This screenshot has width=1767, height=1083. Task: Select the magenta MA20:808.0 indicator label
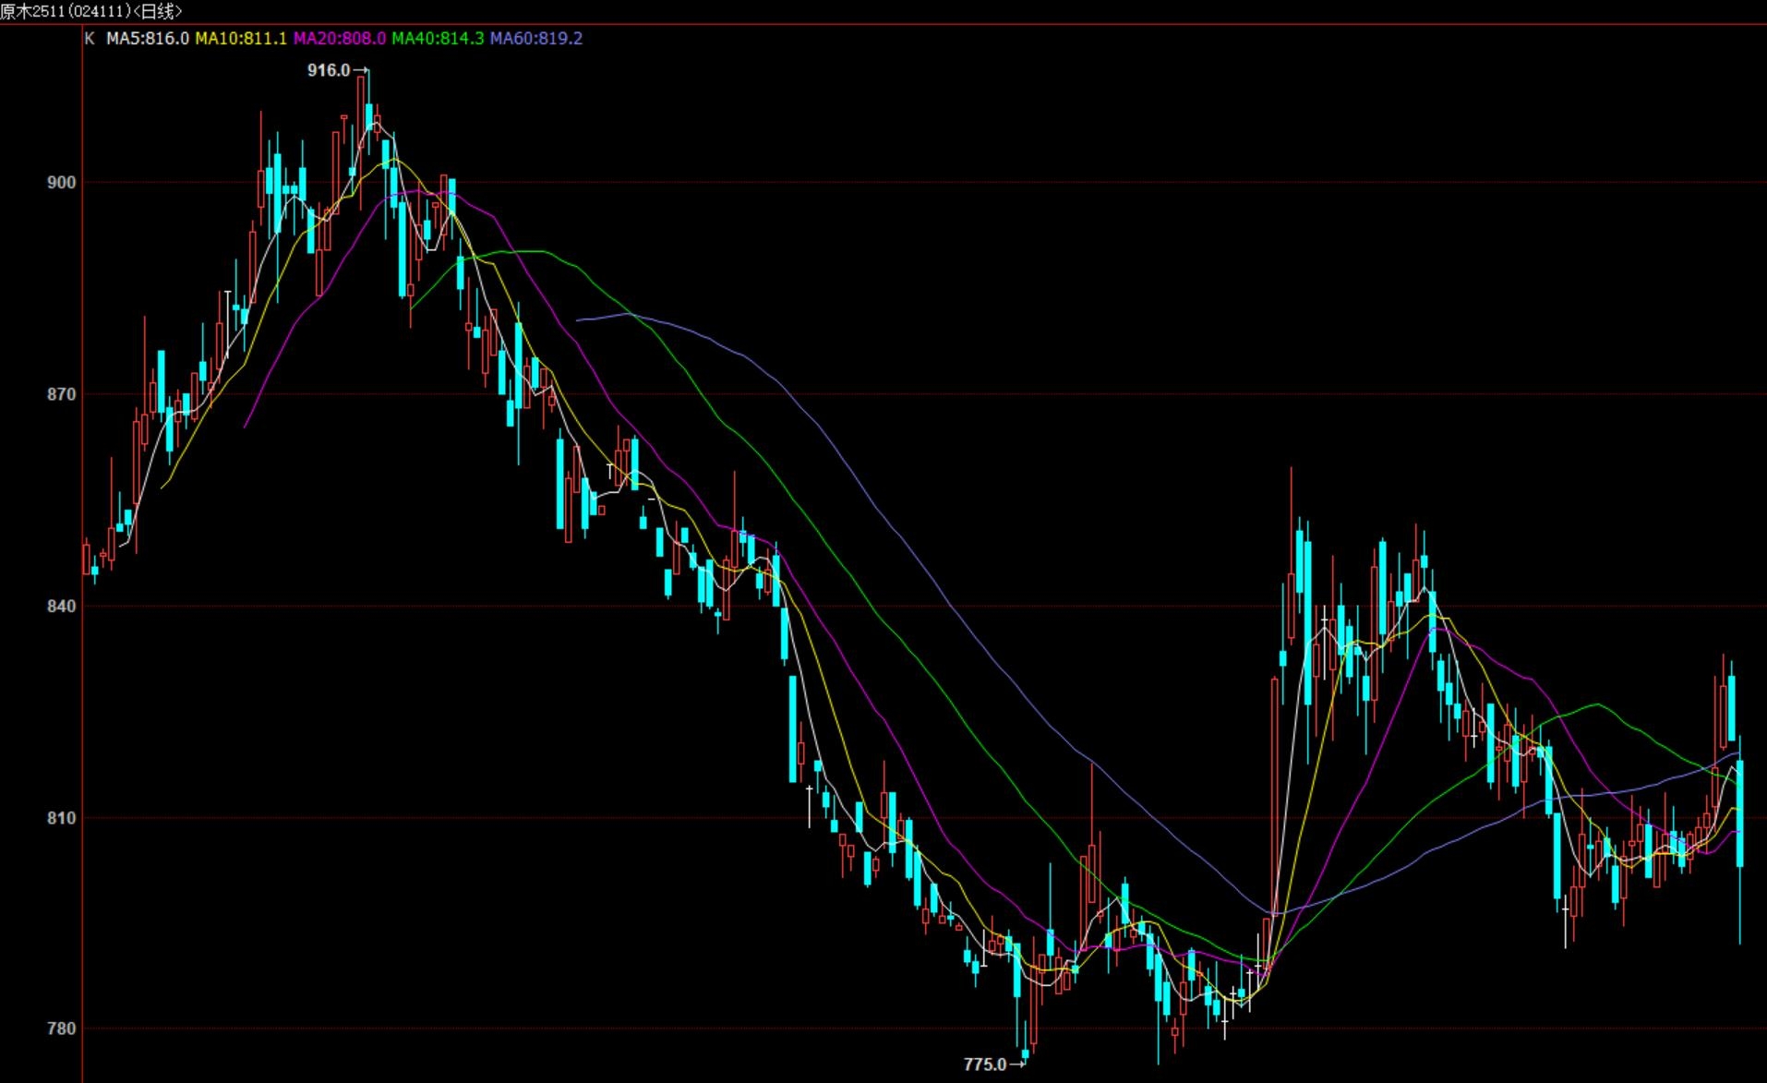pos(339,39)
